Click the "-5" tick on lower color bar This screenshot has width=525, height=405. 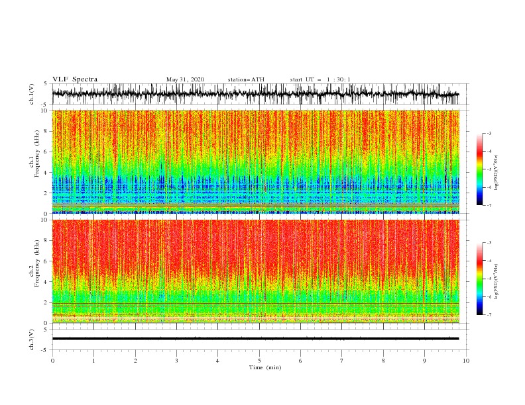tap(489, 279)
